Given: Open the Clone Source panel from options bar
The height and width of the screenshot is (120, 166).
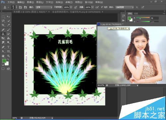Looking at the screenshot, I should 25,7.
